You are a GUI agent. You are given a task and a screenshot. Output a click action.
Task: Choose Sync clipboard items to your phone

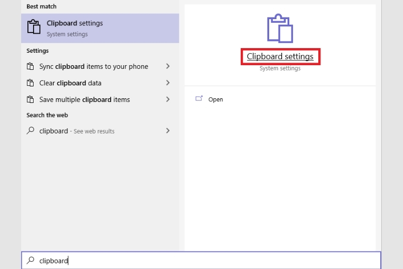[94, 66]
